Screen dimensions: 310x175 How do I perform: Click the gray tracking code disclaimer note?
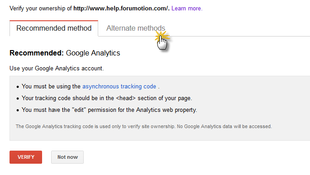point(144,126)
